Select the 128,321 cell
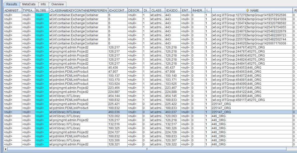 click(118, 144)
